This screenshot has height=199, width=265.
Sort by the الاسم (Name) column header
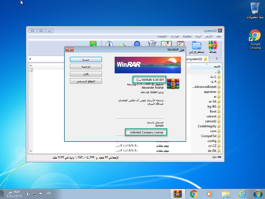(206, 66)
